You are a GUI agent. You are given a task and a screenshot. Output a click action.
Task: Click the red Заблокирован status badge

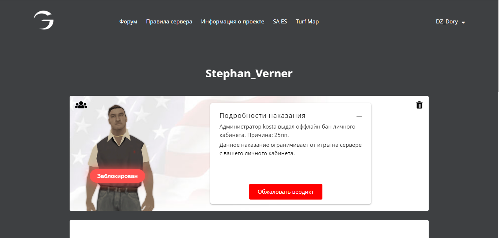tap(118, 176)
